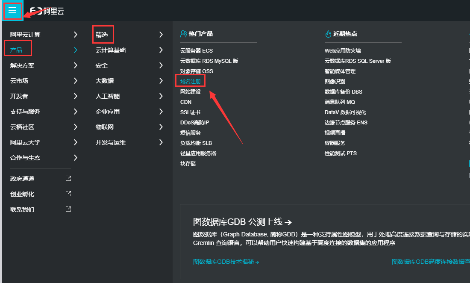This screenshot has width=470, height=283.
Task: Open external link icon beside 创业孵化
Action: [68, 194]
